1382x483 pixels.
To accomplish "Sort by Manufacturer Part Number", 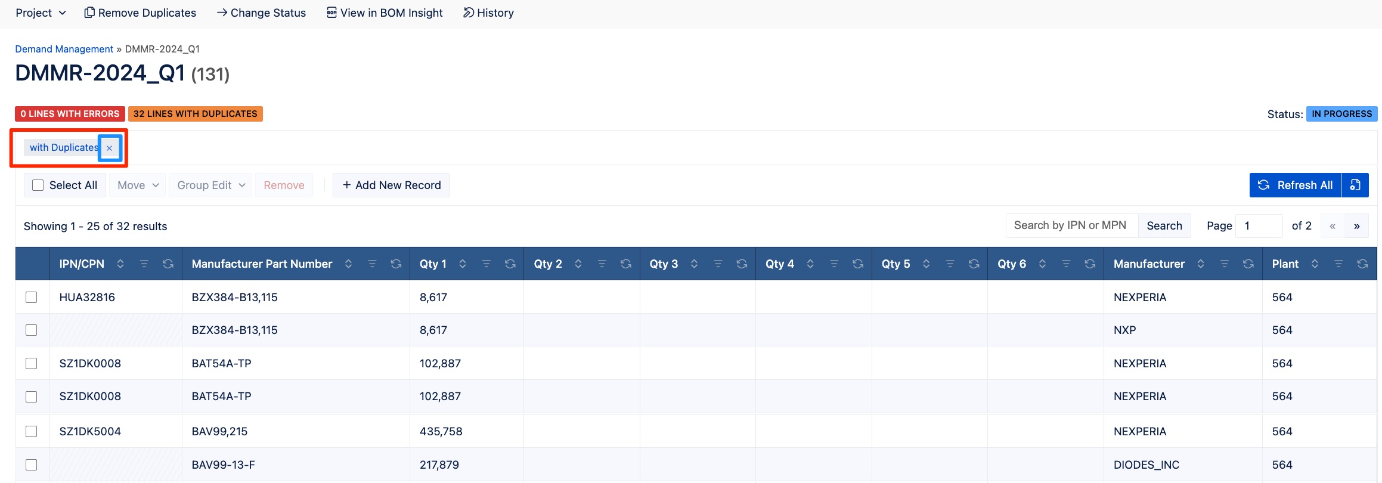I will point(348,264).
